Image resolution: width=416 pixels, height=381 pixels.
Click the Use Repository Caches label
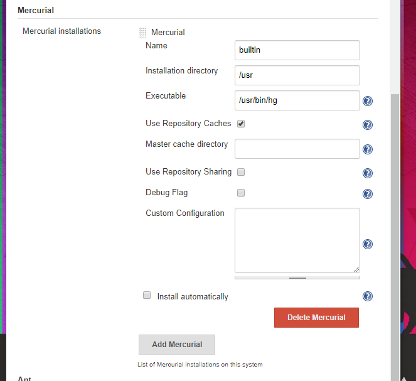tap(188, 124)
